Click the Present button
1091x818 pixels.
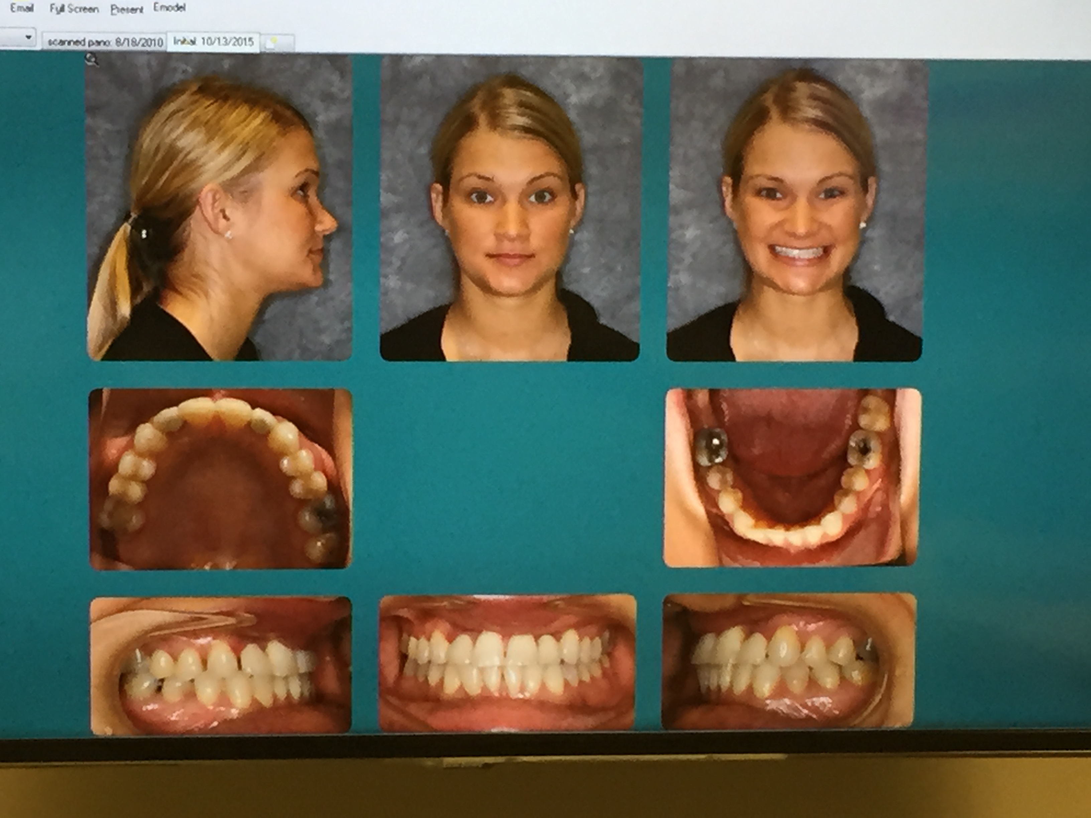click(127, 9)
